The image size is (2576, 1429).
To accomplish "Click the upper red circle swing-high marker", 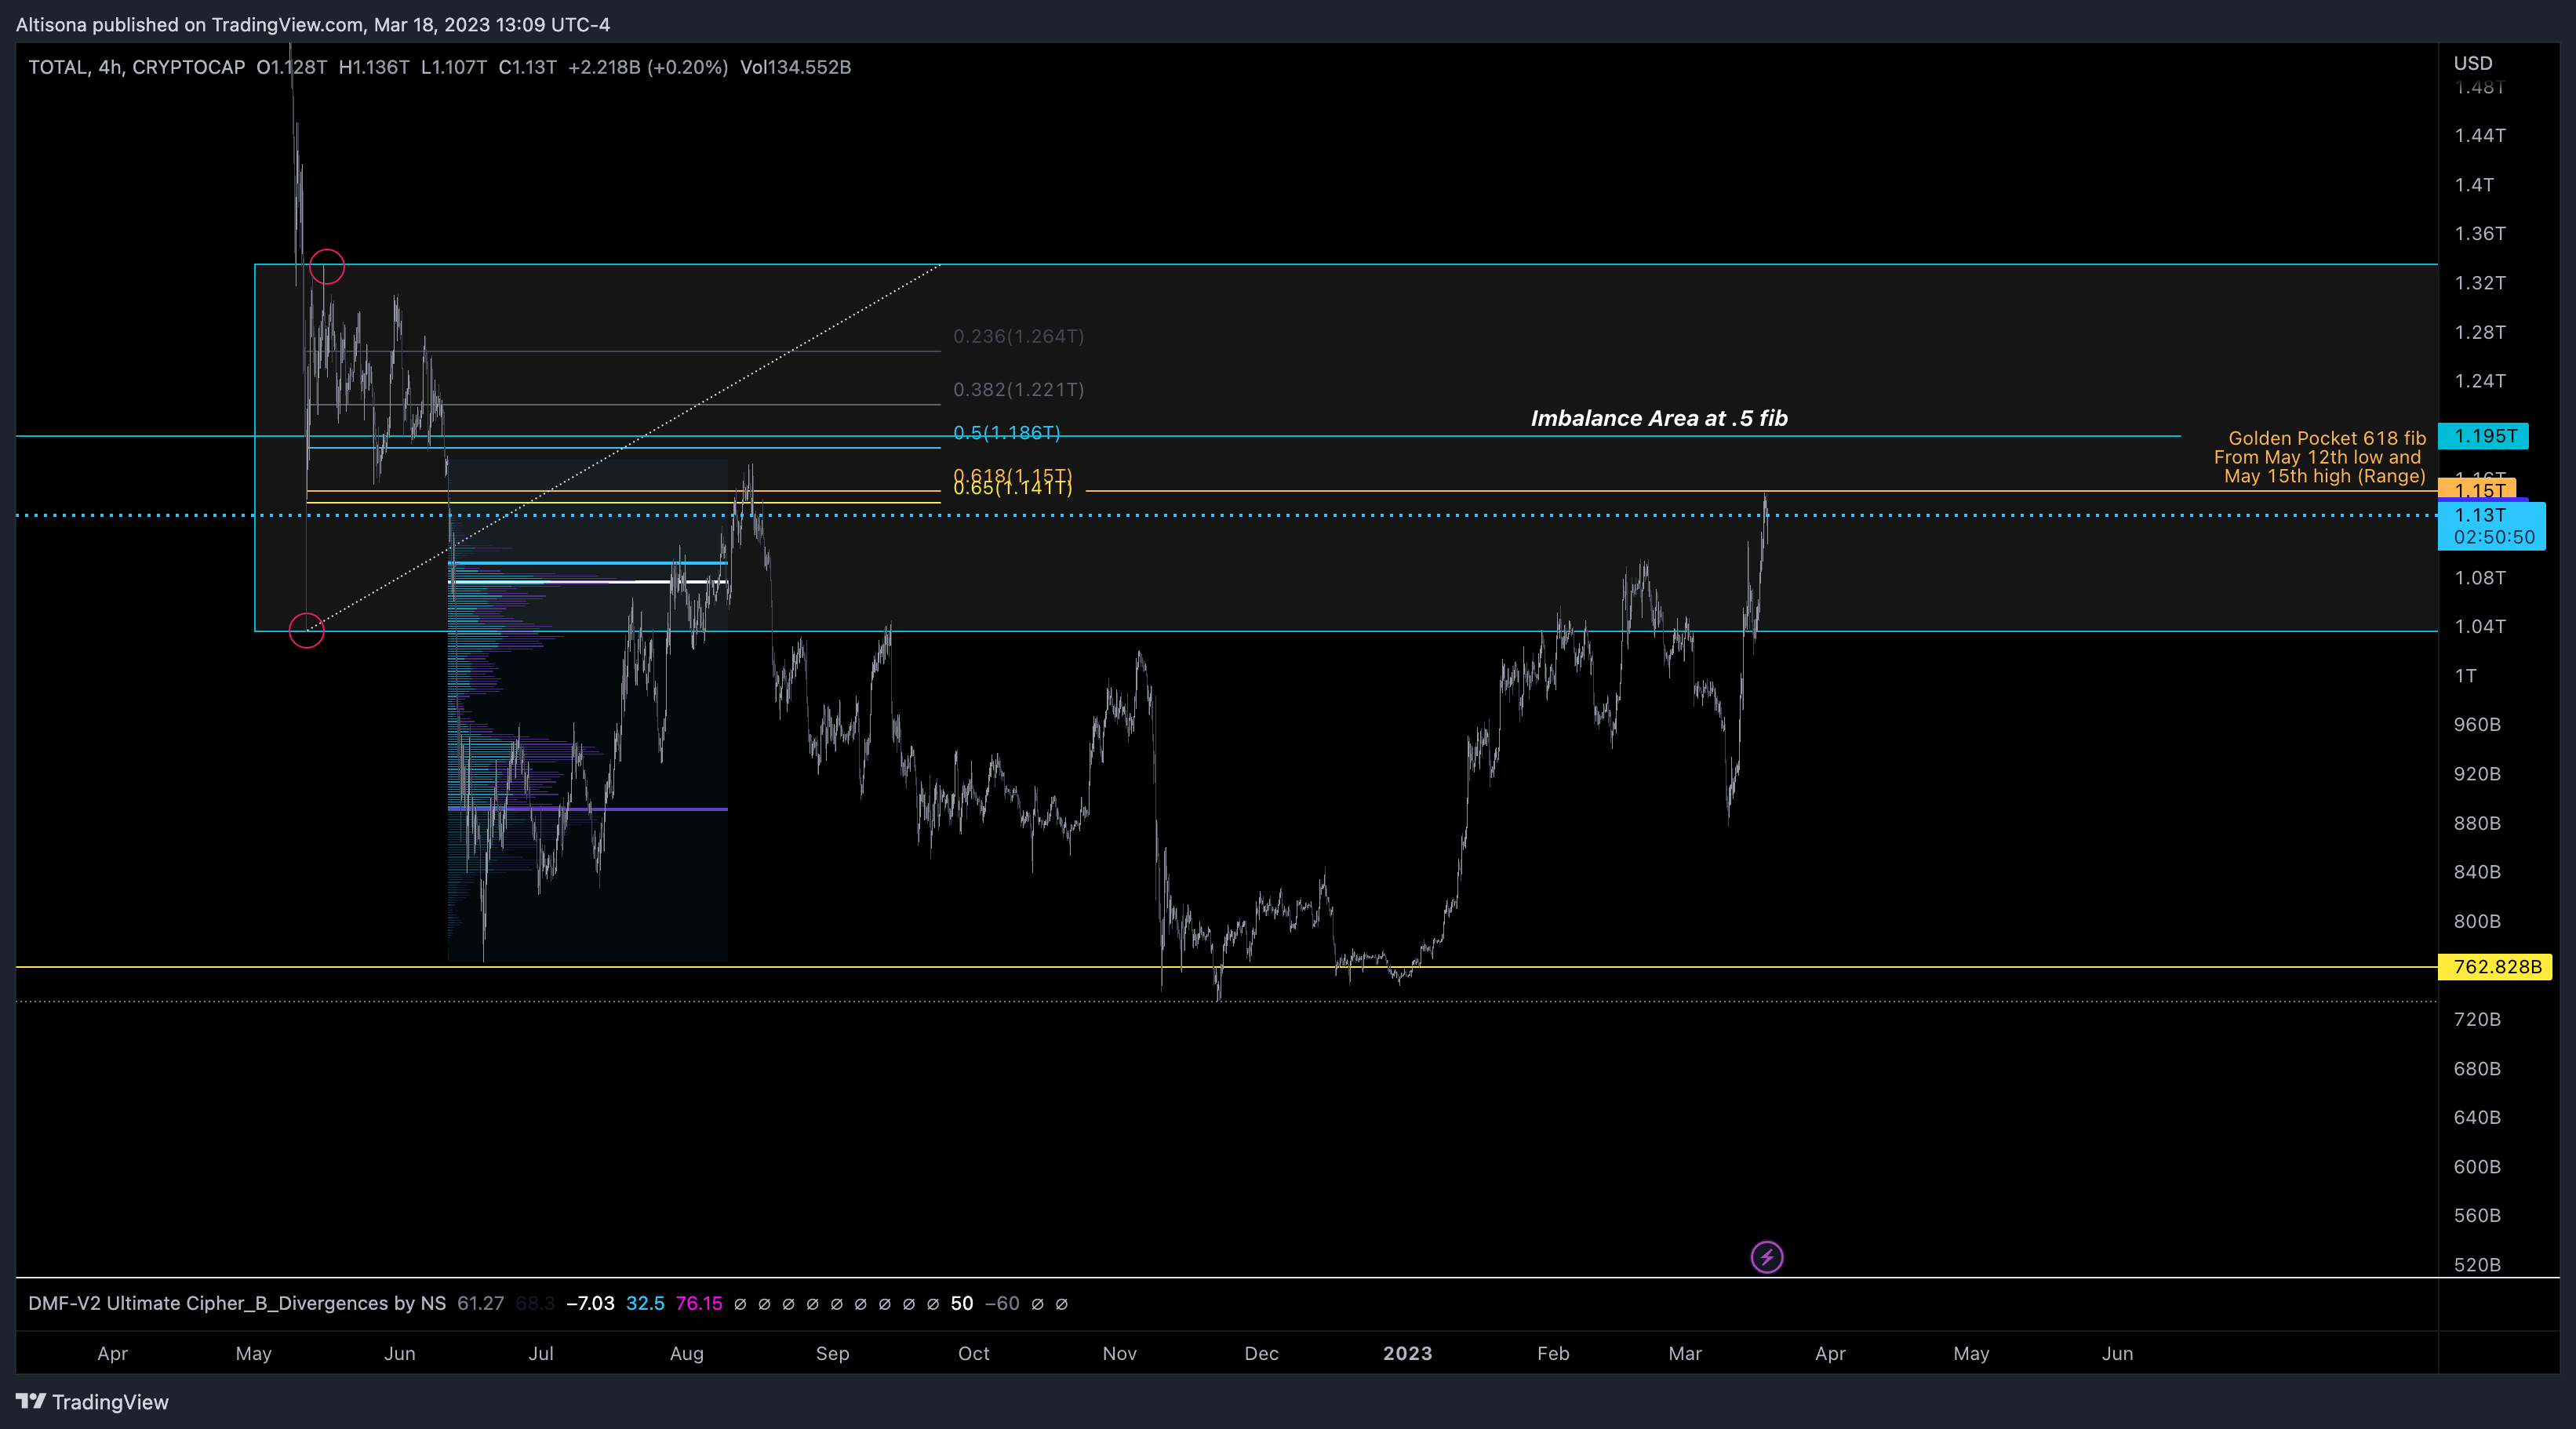I will (327, 267).
